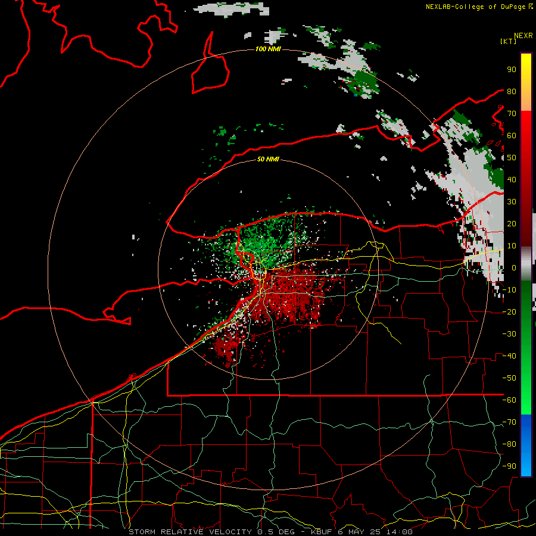
Task: Click the "-60" value on the velocity scale
Action: (509, 400)
